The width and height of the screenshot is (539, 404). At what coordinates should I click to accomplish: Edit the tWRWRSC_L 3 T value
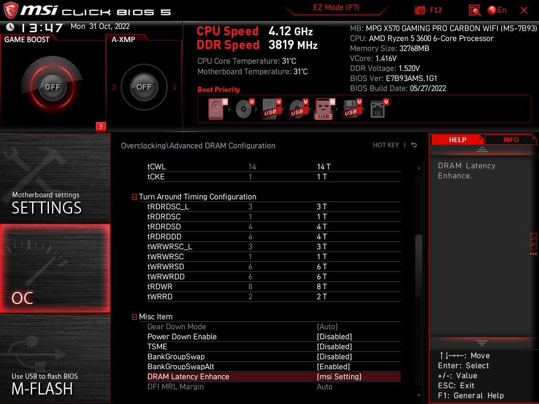pyautogui.click(x=322, y=247)
